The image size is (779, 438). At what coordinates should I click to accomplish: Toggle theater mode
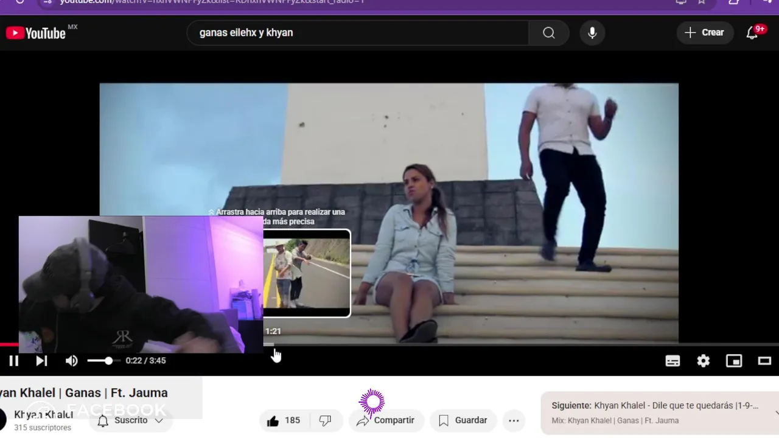[x=764, y=361]
